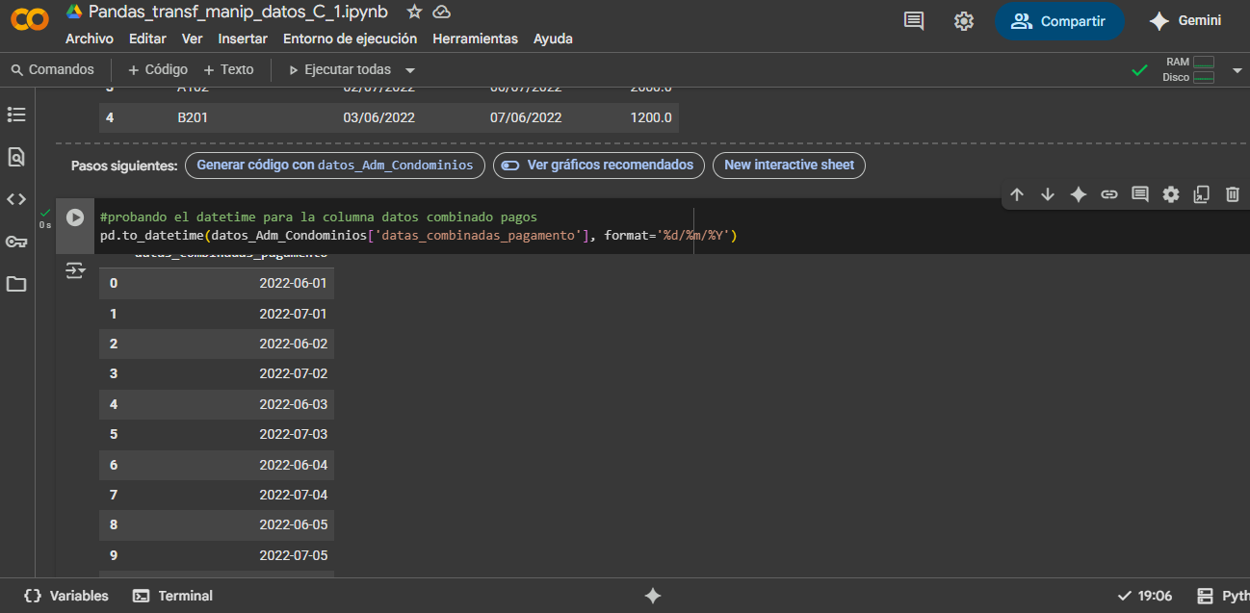Click the execution status 19:06 in the bottom bar
Viewport: 1250px width, 613px height.
click(x=1145, y=596)
